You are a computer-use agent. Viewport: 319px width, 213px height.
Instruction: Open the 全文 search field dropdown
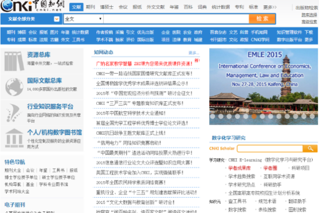(83, 19)
